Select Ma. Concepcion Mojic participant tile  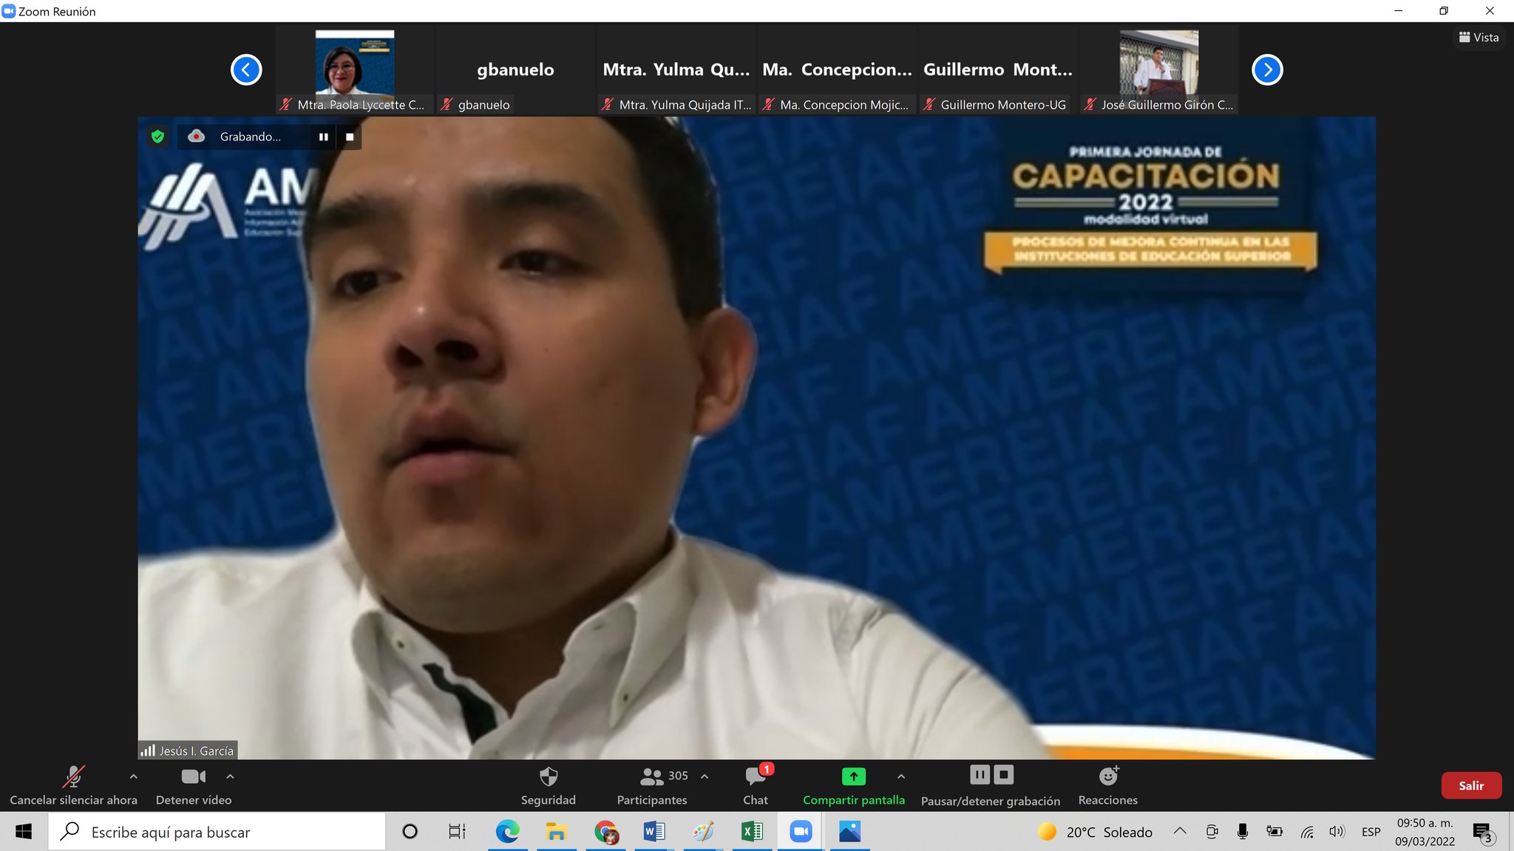pos(838,68)
